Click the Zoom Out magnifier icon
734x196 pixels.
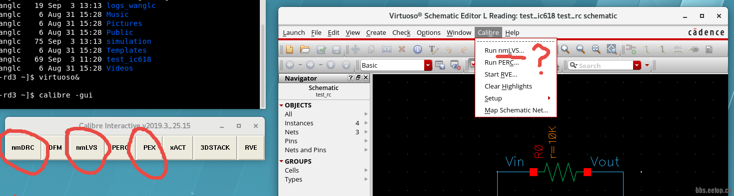click(x=581, y=49)
